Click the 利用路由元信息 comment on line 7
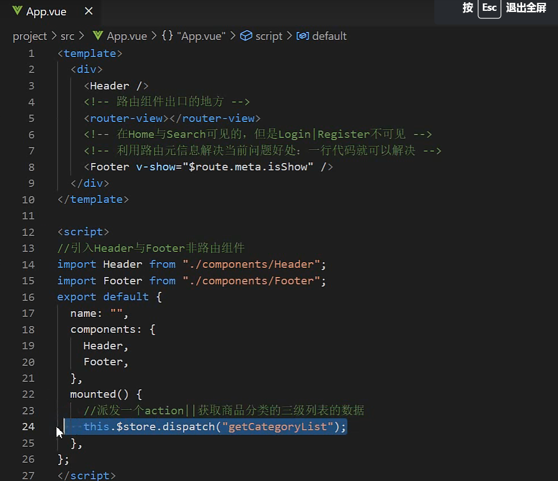This screenshot has width=558, height=481. pos(262,150)
